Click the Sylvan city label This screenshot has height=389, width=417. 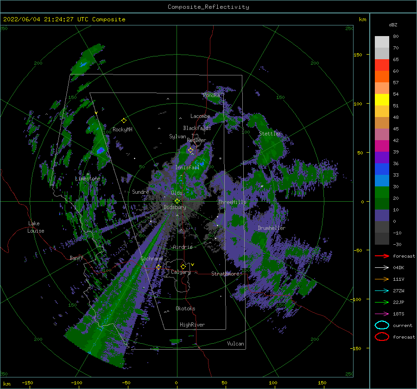click(x=177, y=136)
